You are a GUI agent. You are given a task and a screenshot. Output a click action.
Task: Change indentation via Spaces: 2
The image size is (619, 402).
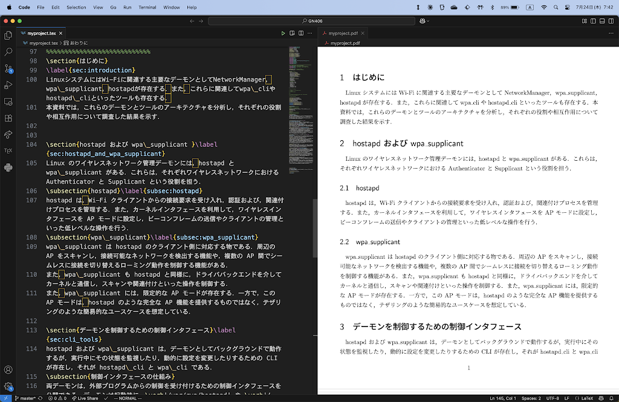tap(531, 398)
